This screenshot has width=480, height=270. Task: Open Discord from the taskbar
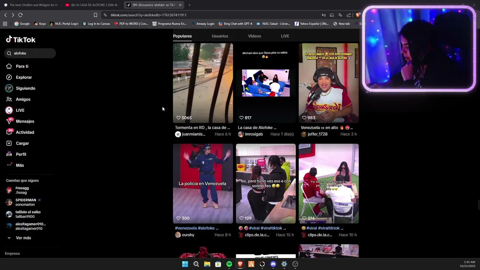coord(273,264)
